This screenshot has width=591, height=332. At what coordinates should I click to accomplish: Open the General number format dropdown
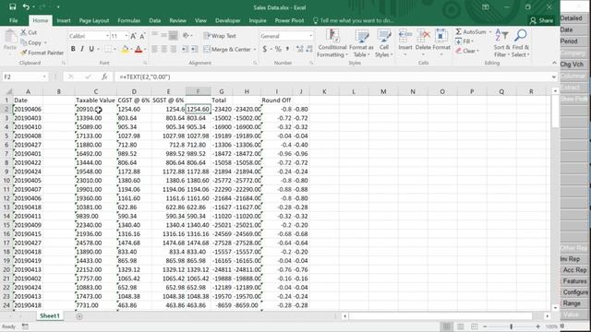(310, 36)
